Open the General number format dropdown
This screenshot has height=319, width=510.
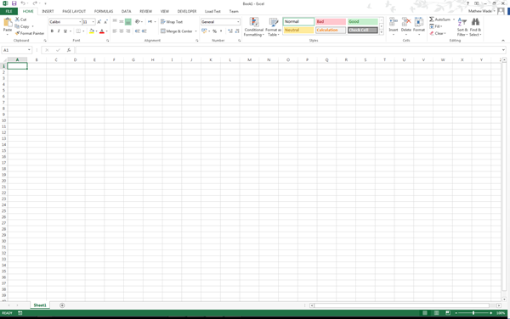(238, 22)
